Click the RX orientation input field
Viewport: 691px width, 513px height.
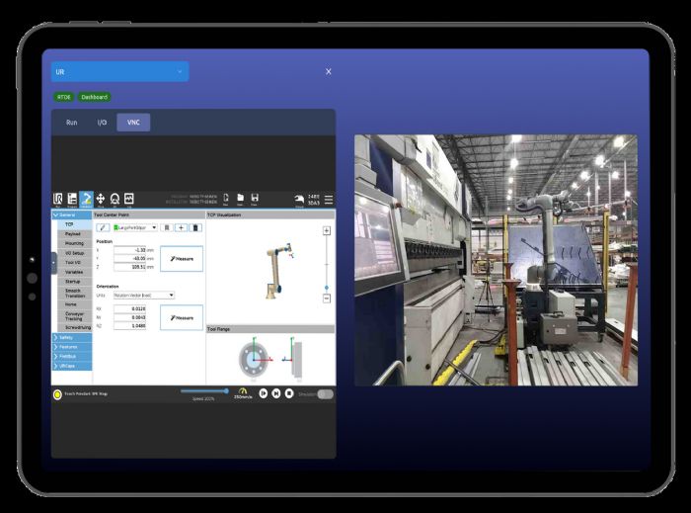click(129, 308)
